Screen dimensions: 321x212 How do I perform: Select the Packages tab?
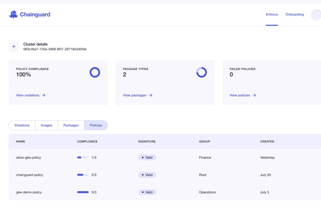pyautogui.click(x=71, y=126)
